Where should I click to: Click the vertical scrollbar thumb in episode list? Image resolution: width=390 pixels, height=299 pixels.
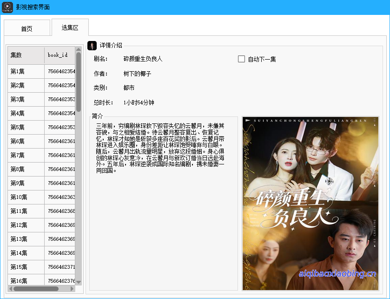pyautogui.click(x=79, y=82)
